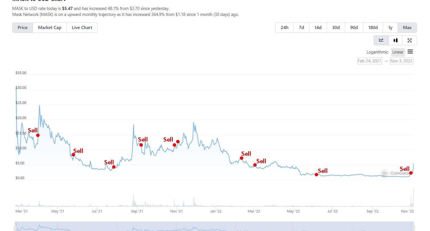430x231 pixels.
Task: Toggle Linear scale option
Action: pyautogui.click(x=398, y=52)
